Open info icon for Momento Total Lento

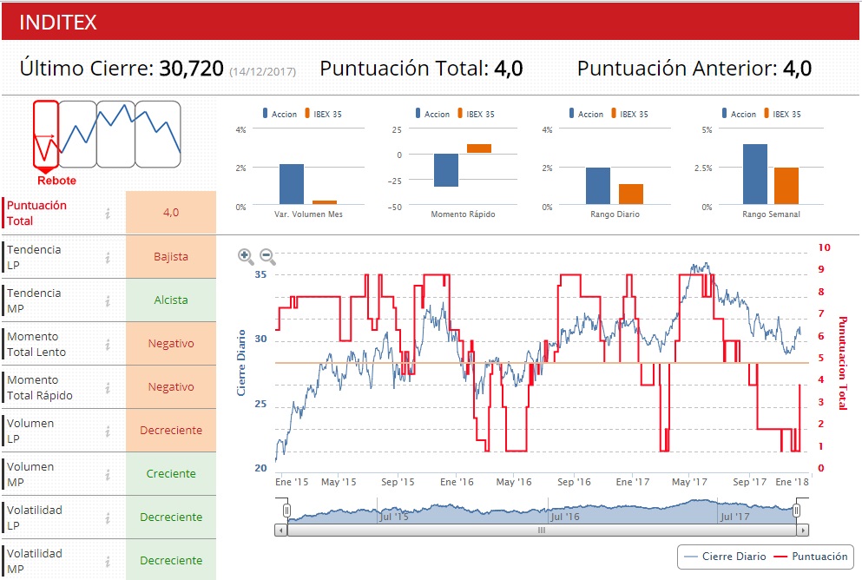[108, 344]
